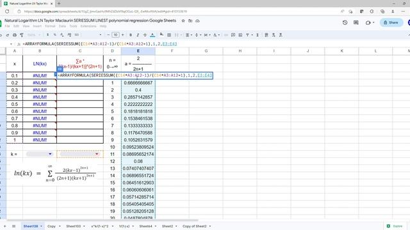Click cell with value 0.08
The image size is (410, 230).
138,162
